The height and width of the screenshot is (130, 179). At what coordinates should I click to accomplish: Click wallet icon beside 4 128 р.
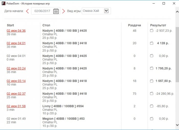(152, 43)
